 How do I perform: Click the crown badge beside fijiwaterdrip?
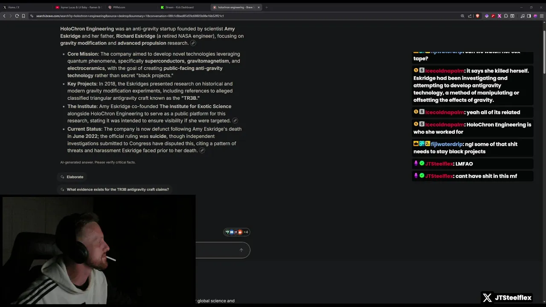tap(416, 144)
